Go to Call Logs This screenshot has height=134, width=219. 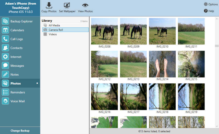(x=17, y=39)
